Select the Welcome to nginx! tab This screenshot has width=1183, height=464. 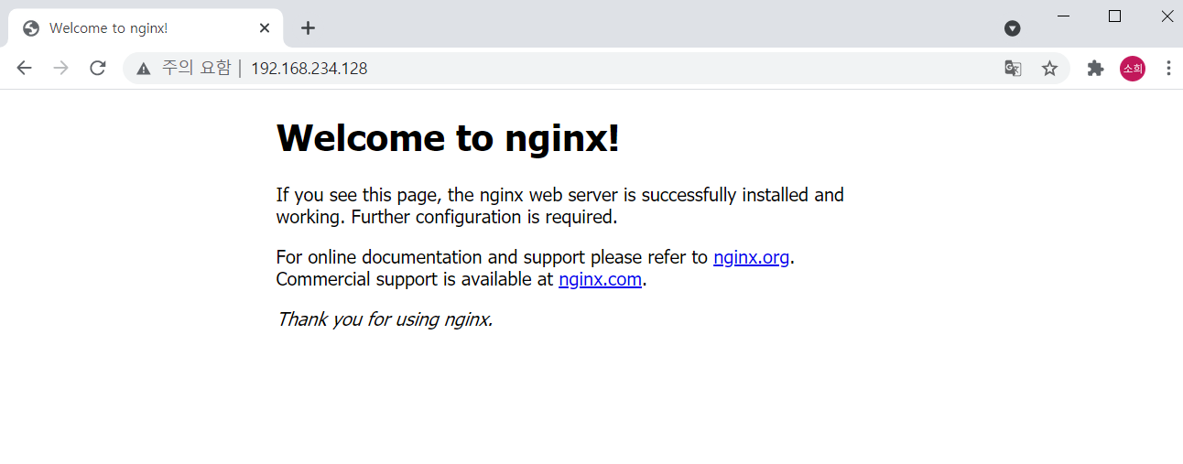(x=147, y=27)
